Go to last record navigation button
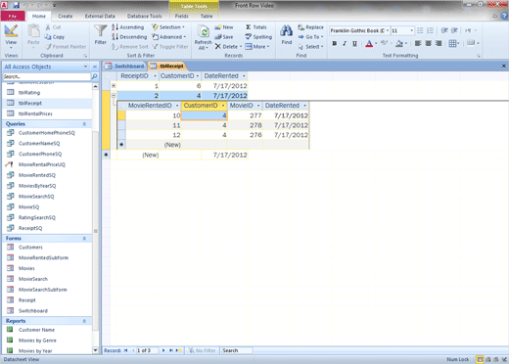Screen dimensions: 509x364 click(x=171, y=350)
